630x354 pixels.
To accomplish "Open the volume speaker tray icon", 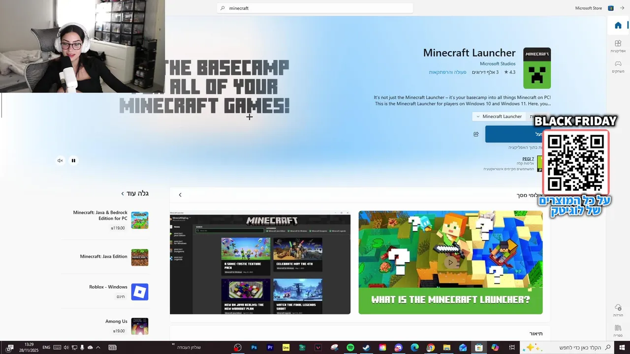I will coord(66,348).
